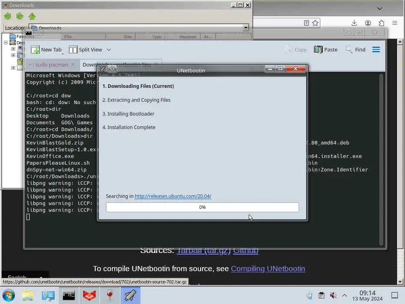Sort by the Size column header
The image size is (405, 304).
tap(121, 37)
